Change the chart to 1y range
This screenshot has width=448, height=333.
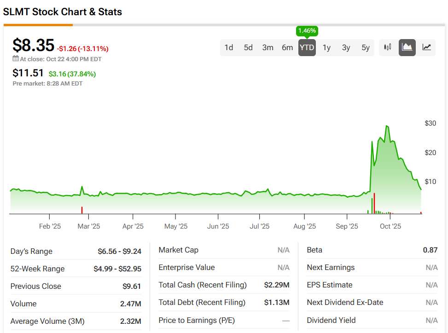tap(326, 47)
